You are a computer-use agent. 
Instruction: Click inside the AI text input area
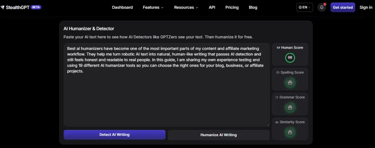(x=167, y=85)
